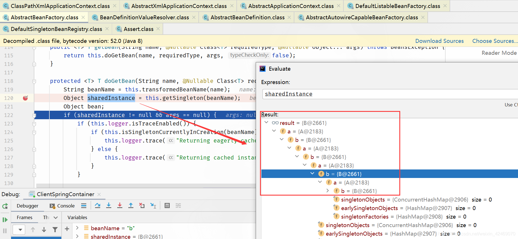Close the ClientSpringContainer debug tab
The image size is (518, 239).
pyautogui.click(x=99, y=194)
